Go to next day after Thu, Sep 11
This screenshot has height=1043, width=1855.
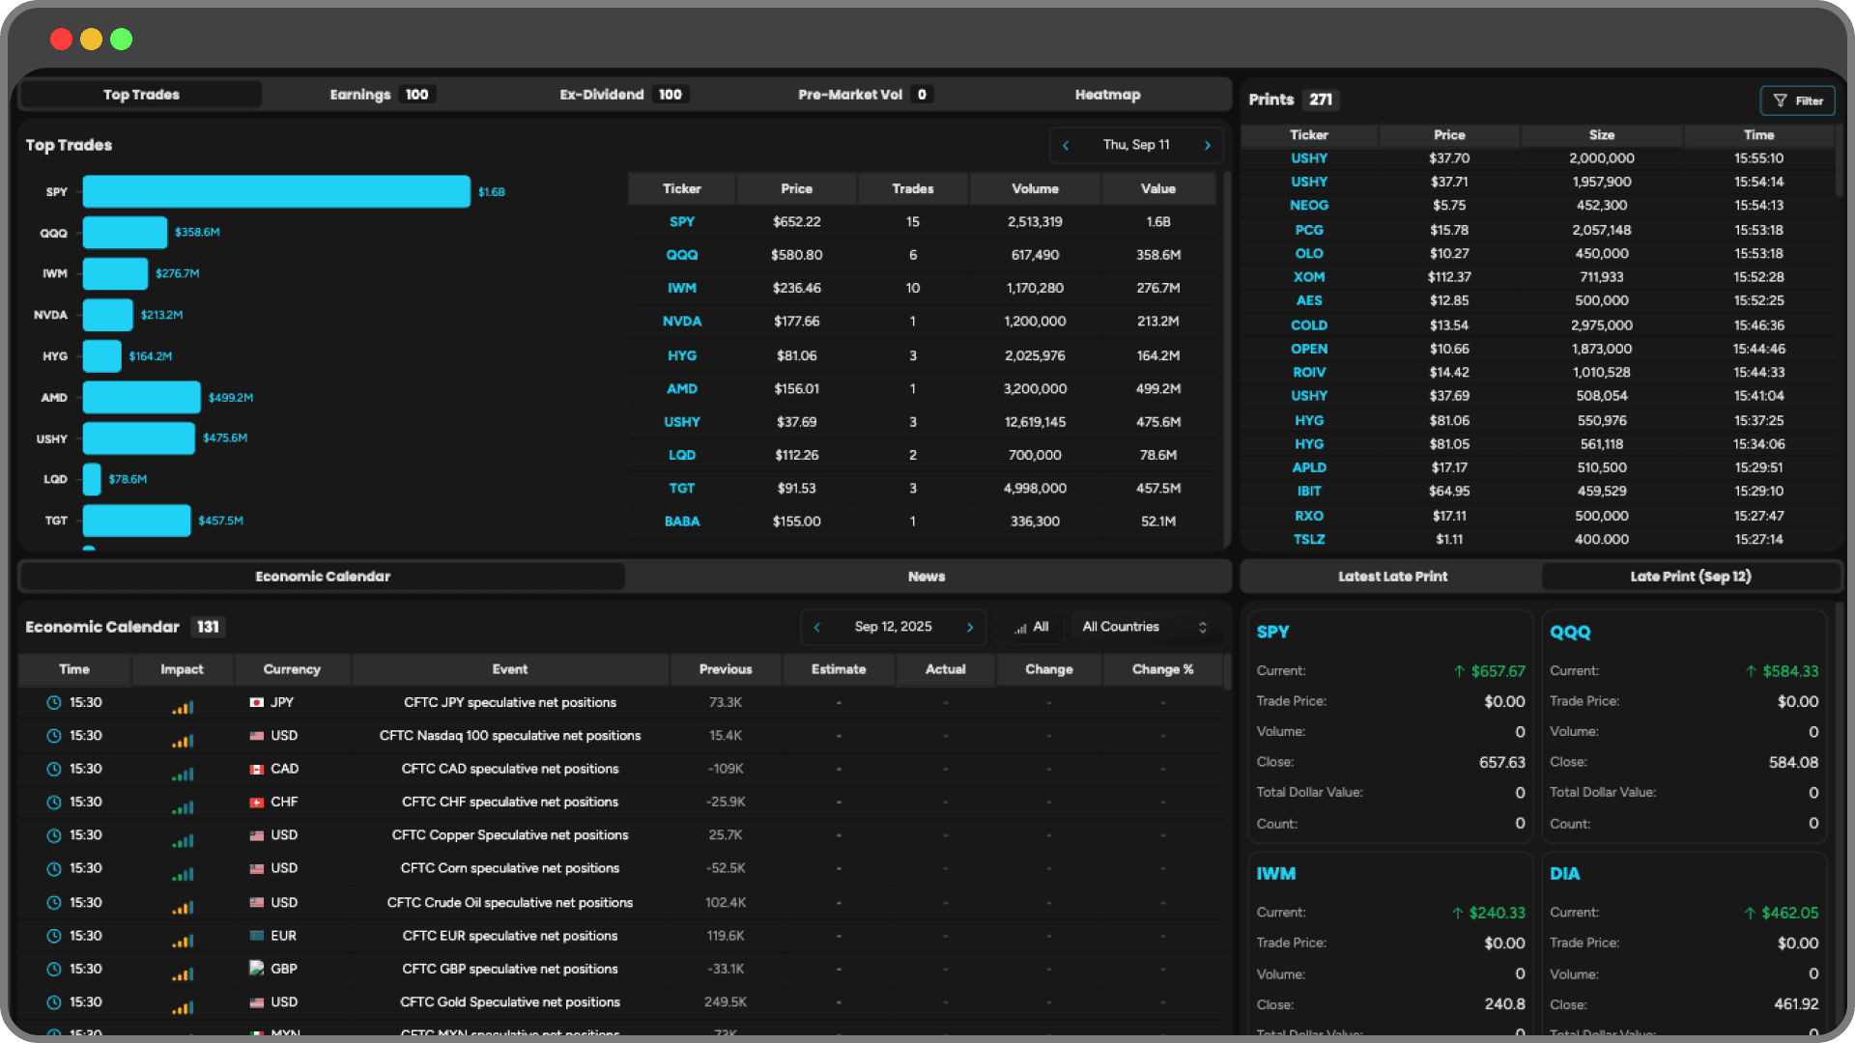(x=1208, y=145)
